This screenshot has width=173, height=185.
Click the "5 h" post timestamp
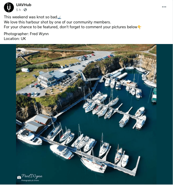[18, 10]
